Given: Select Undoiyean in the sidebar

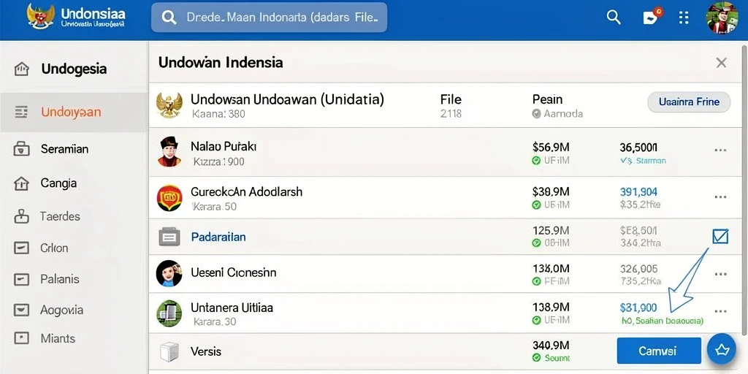Looking at the screenshot, I should coord(71,112).
